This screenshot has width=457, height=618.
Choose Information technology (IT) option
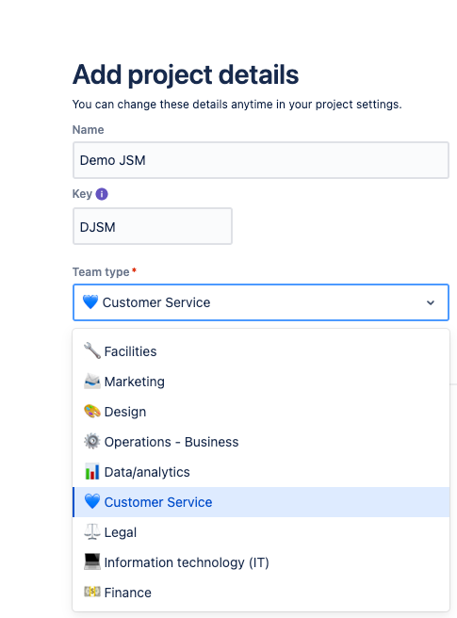261,562
